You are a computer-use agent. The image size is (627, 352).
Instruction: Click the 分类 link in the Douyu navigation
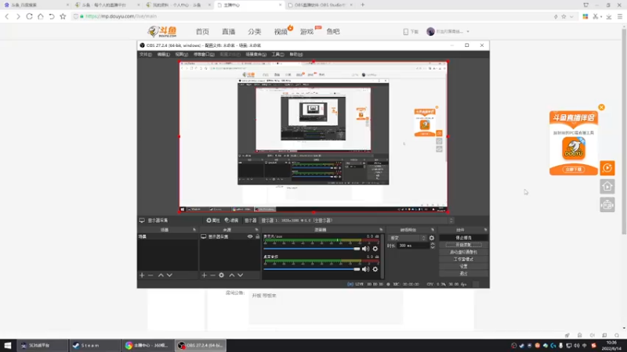(x=254, y=31)
